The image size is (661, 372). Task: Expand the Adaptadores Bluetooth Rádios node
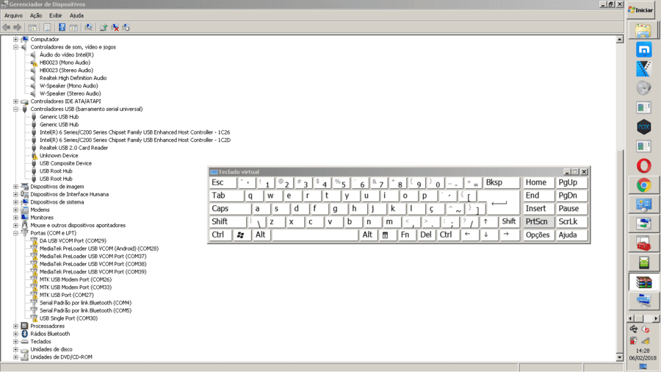pos(15,334)
